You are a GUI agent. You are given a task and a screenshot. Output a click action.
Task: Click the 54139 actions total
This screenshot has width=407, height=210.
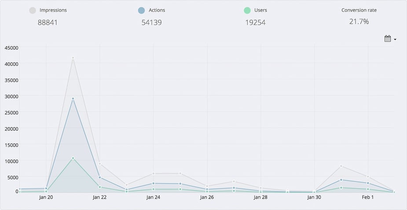click(x=151, y=22)
